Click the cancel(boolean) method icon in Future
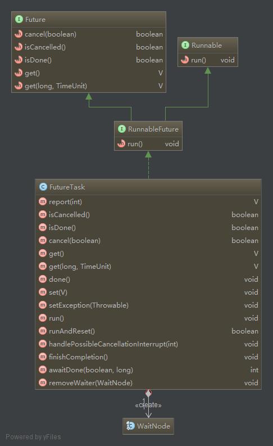 click(18, 34)
